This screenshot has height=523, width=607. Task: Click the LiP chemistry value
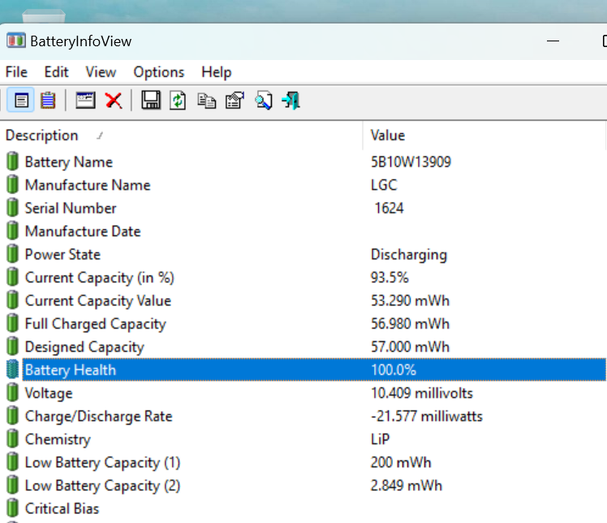tap(380, 439)
